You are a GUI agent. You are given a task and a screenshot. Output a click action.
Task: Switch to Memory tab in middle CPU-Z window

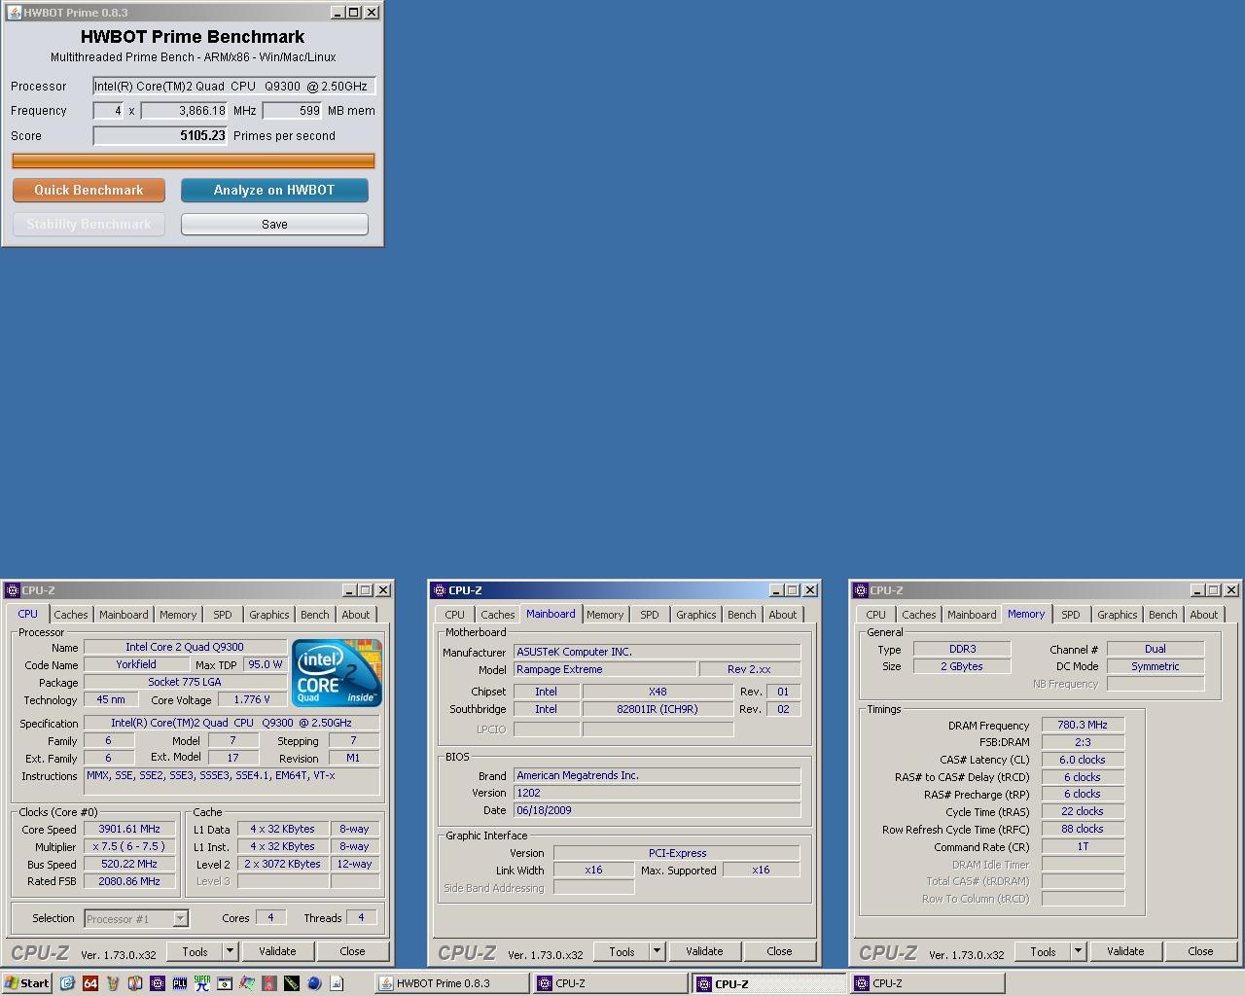pos(605,615)
